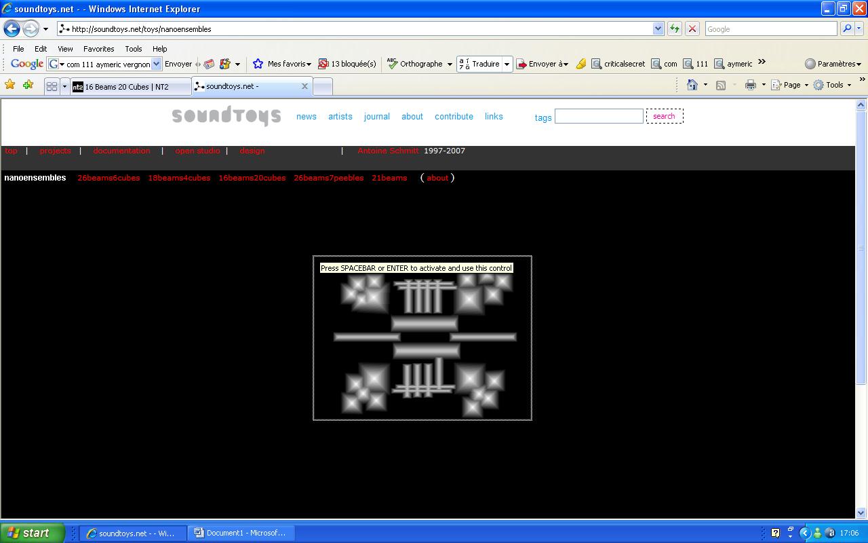Activate the nanoensembles beams and cubes applet
This screenshot has width=868, height=543.
click(422, 338)
